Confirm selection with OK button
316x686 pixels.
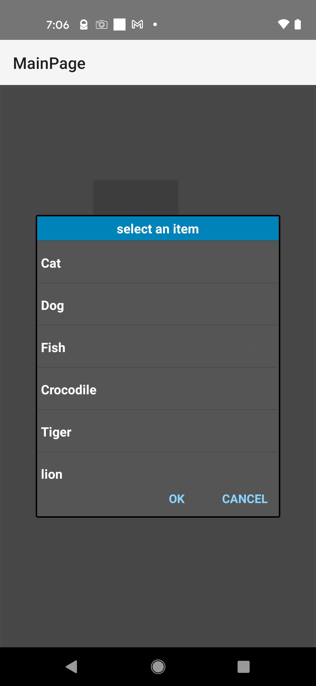click(177, 499)
